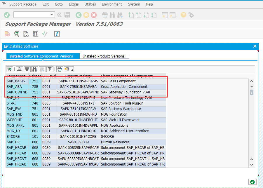Select the MDG_FND component cell

click(x=17, y=114)
